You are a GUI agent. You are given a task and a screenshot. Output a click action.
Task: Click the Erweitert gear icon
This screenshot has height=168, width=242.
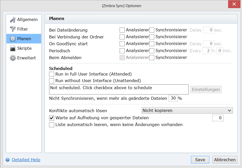pyautogui.click(x=13, y=58)
